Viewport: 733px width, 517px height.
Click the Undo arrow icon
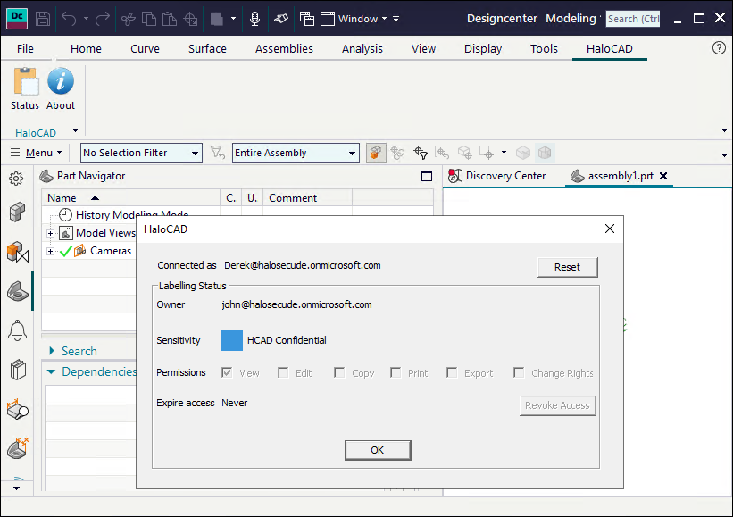click(69, 19)
